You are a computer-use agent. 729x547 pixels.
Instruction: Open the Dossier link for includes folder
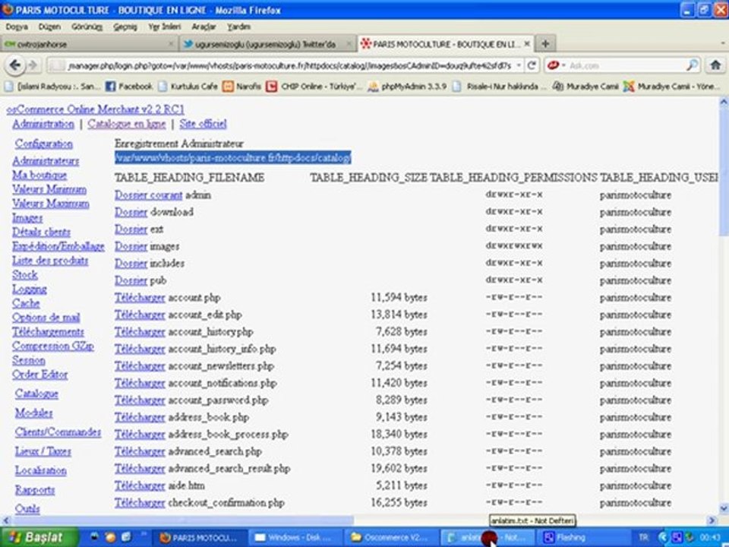[x=131, y=264]
